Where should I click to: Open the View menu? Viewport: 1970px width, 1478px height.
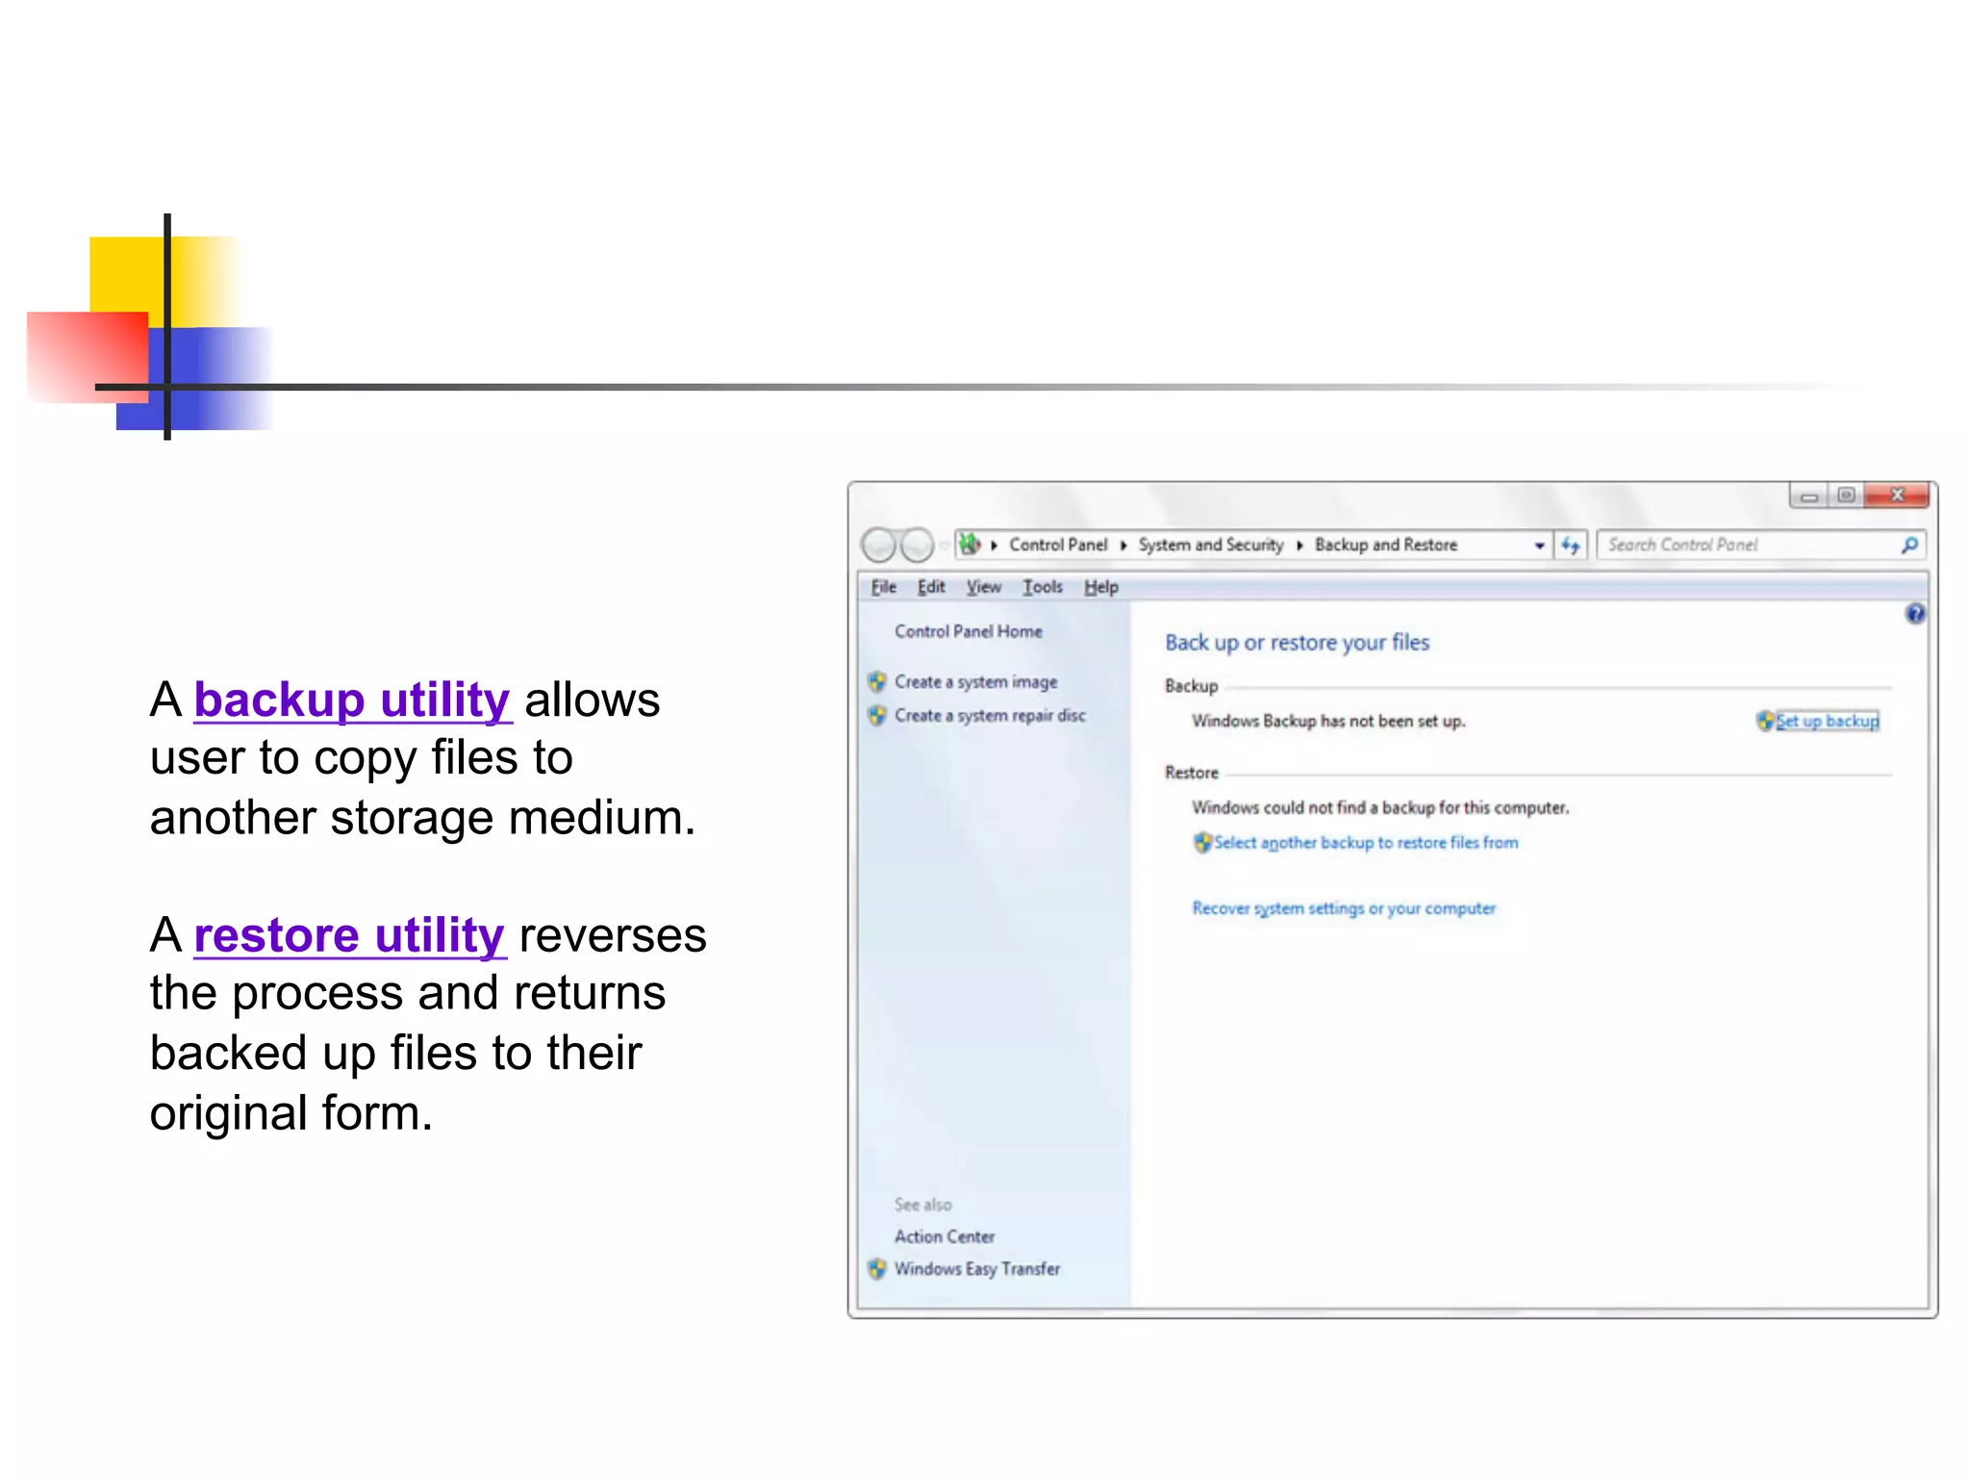pos(983,587)
